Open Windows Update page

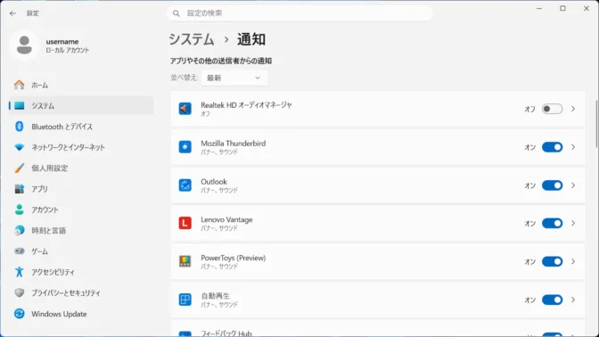pos(81,314)
